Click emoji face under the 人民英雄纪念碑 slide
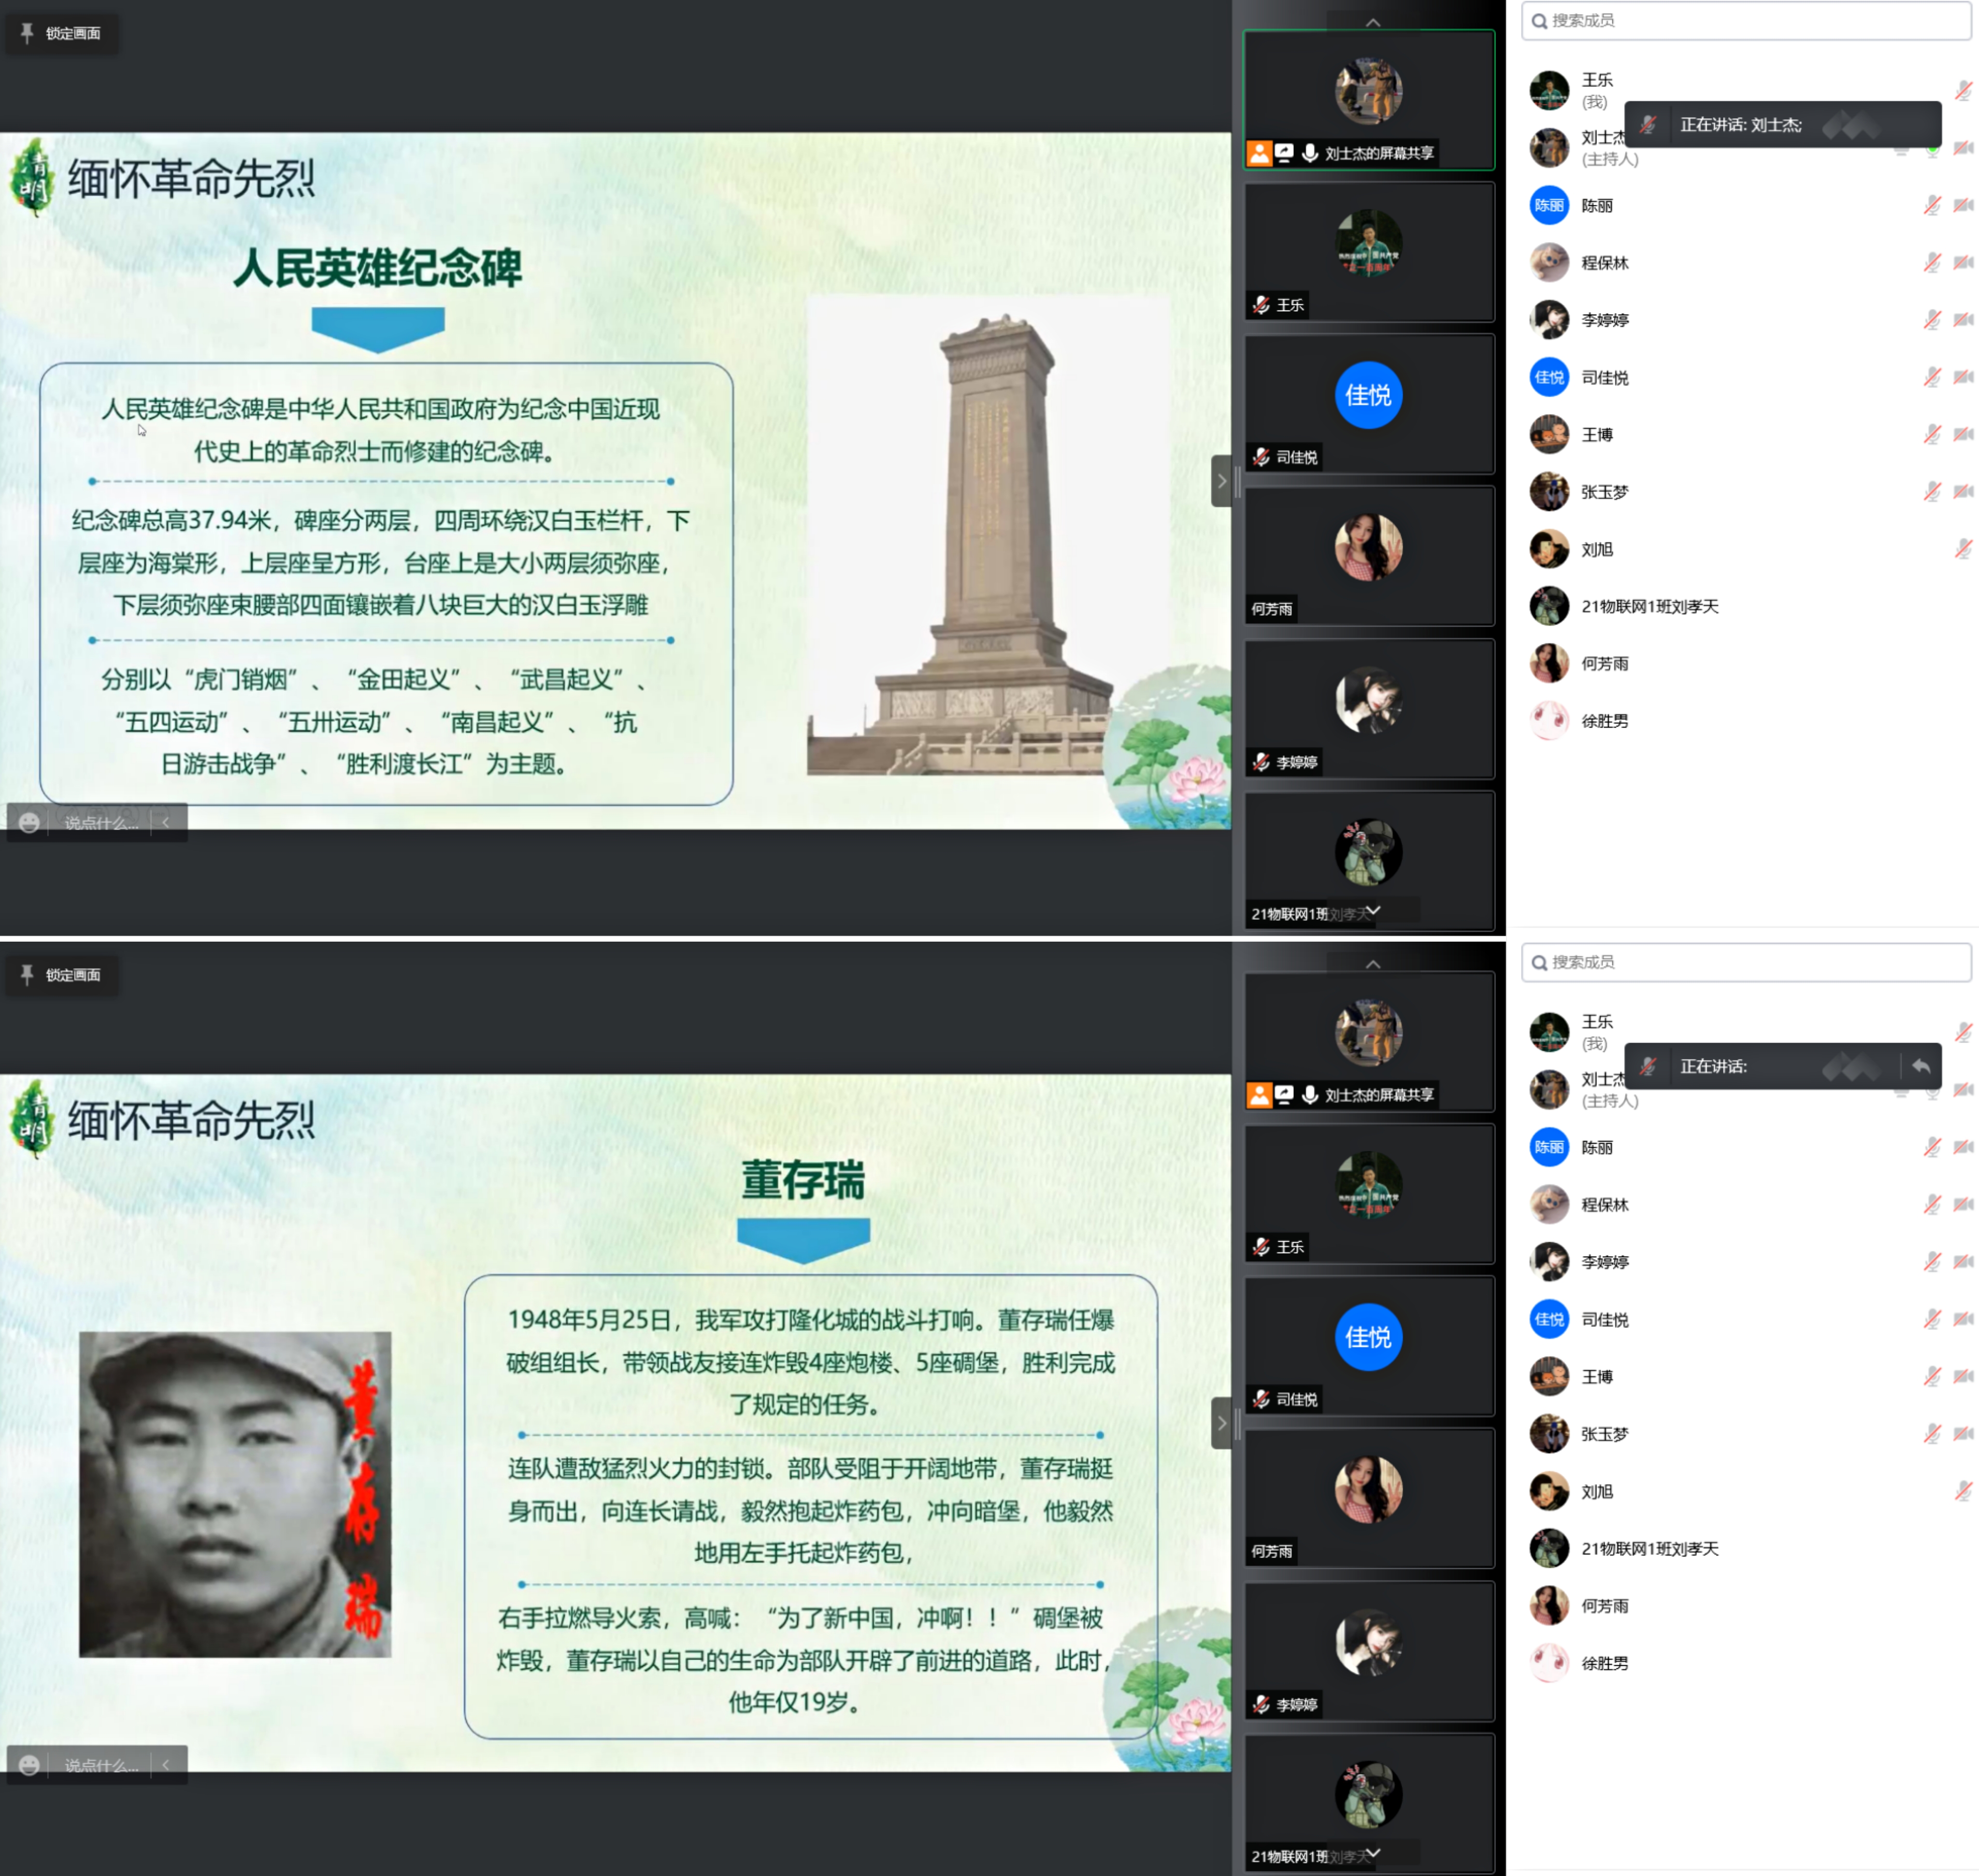1979x1876 pixels. pyautogui.click(x=30, y=823)
